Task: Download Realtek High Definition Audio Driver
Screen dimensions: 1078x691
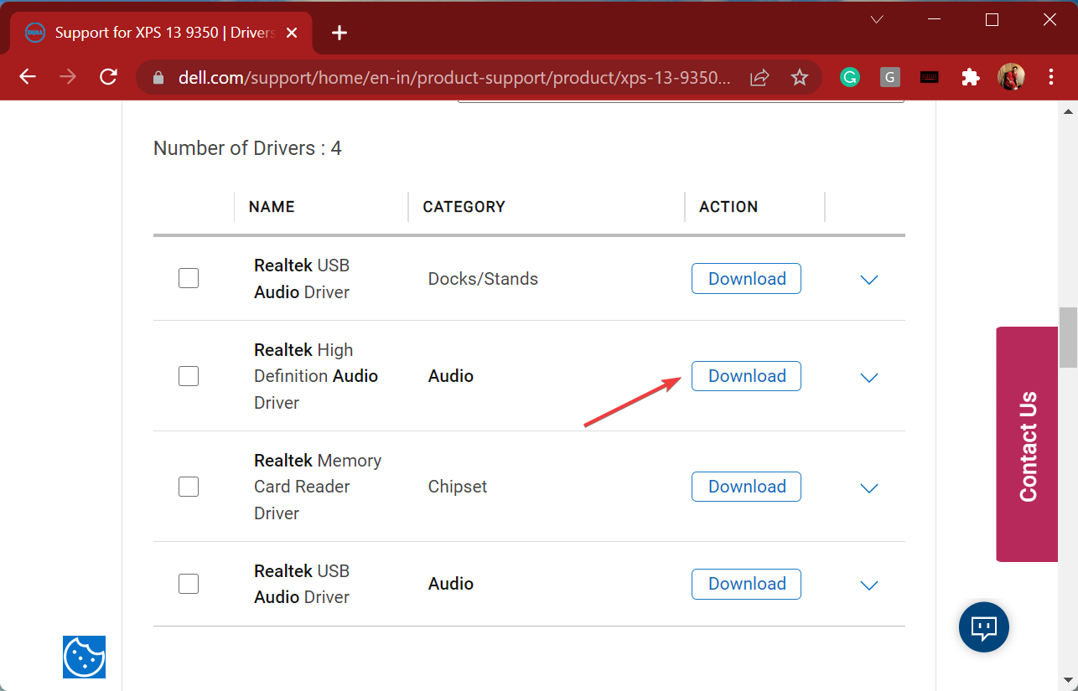Action: [x=746, y=376]
